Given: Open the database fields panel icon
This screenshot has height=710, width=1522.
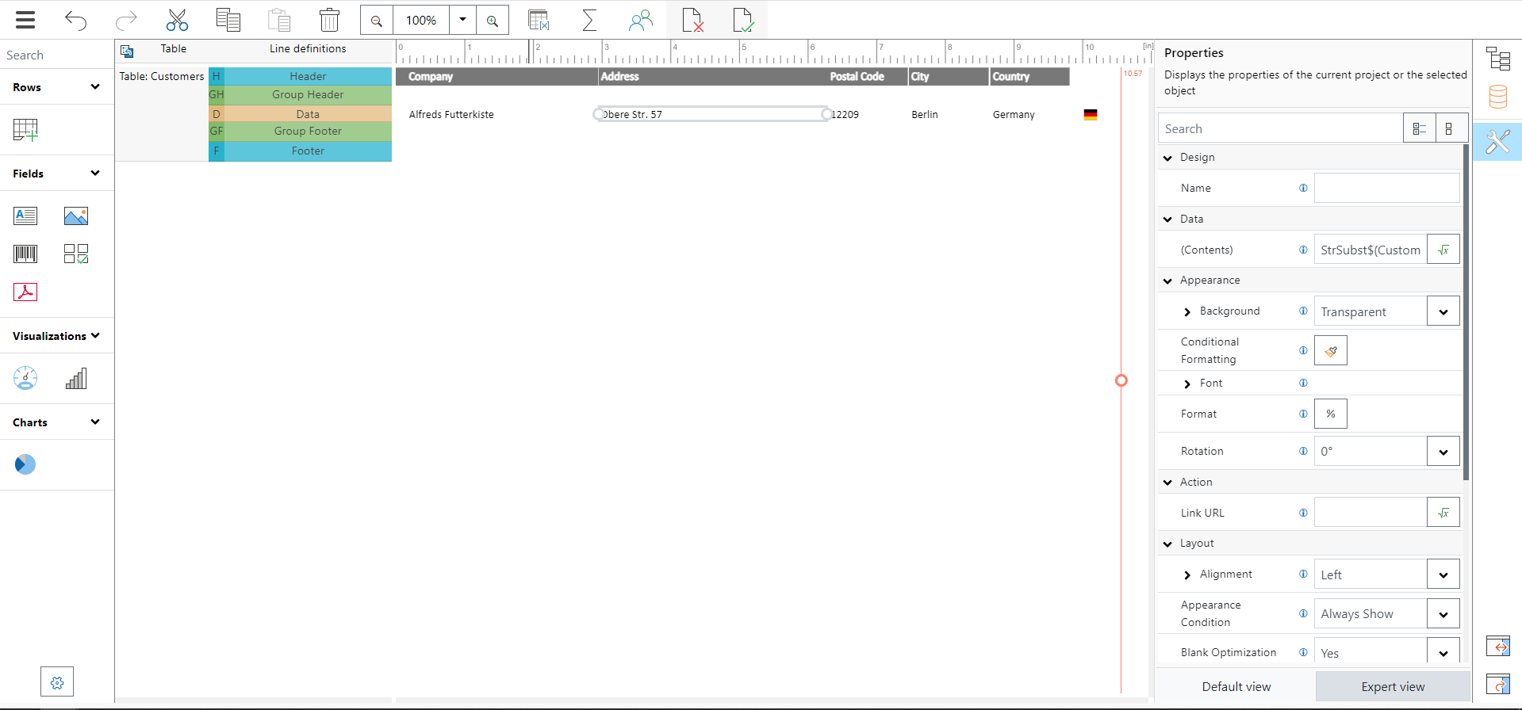Looking at the screenshot, I should click(1497, 97).
